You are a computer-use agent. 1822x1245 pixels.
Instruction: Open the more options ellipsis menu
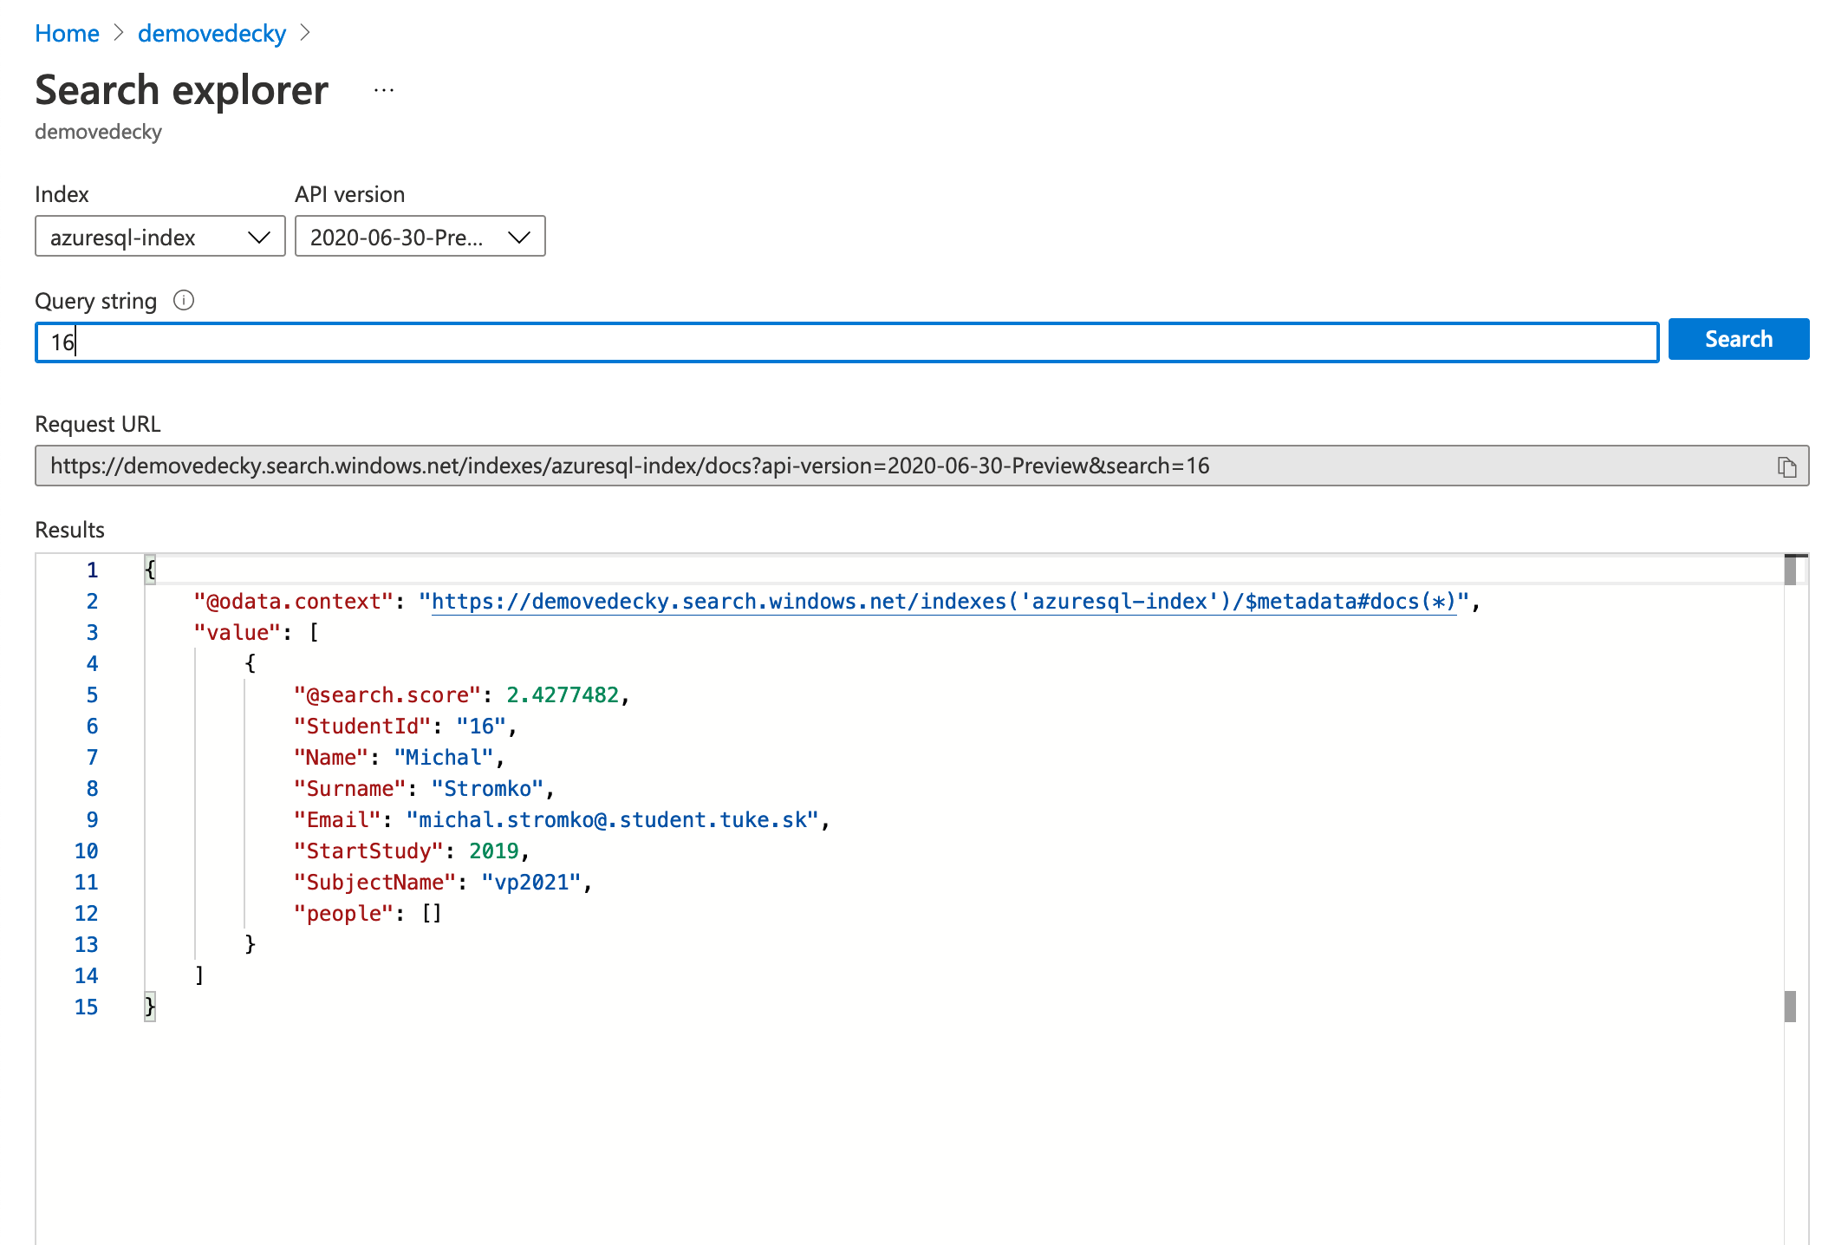pos(384,91)
